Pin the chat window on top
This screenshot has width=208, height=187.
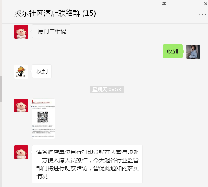(x=164, y=4)
